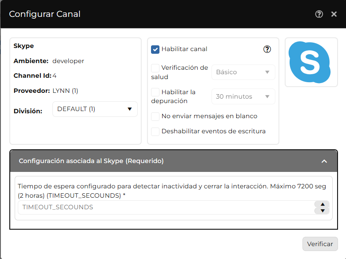The width and height of the screenshot is (346, 259).
Task: Open the Básico health check dropdown
Action: (243, 72)
